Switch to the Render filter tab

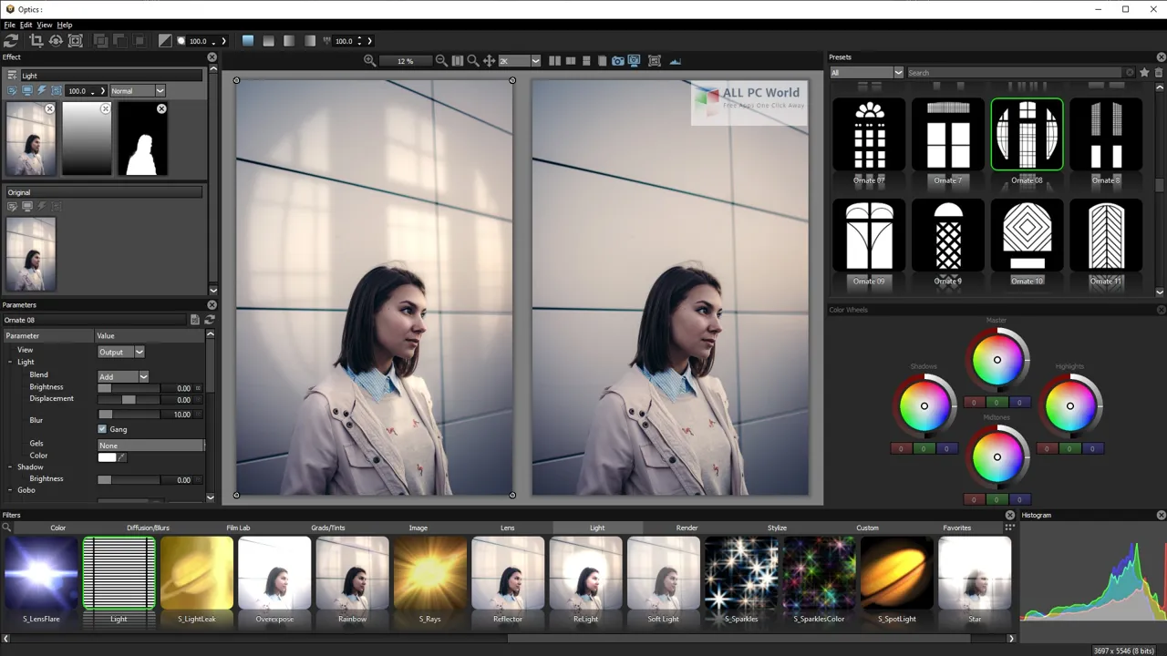pyautogui.click(x=687, y=528)
